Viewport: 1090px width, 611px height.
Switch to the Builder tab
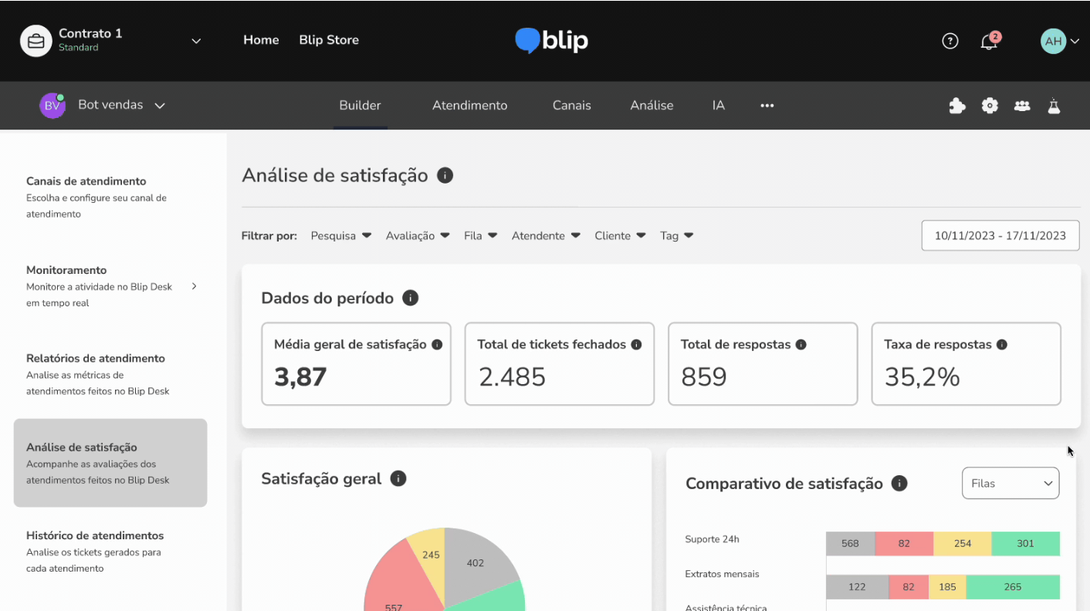coord(361,106)
